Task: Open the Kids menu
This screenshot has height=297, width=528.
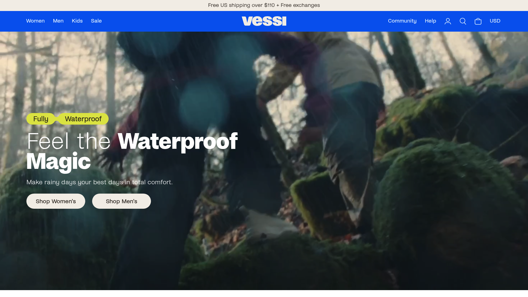Action: tap(77, 21)
